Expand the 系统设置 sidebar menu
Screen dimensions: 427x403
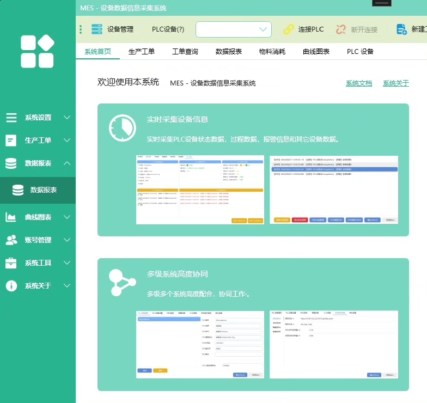[x=38, y=118]
